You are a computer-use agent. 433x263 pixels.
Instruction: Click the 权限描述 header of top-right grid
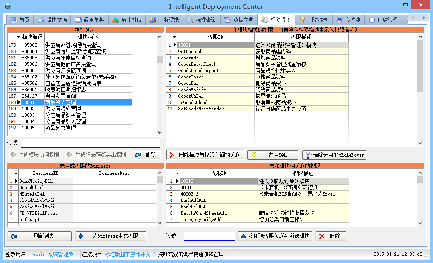click(x=301, y=37)
